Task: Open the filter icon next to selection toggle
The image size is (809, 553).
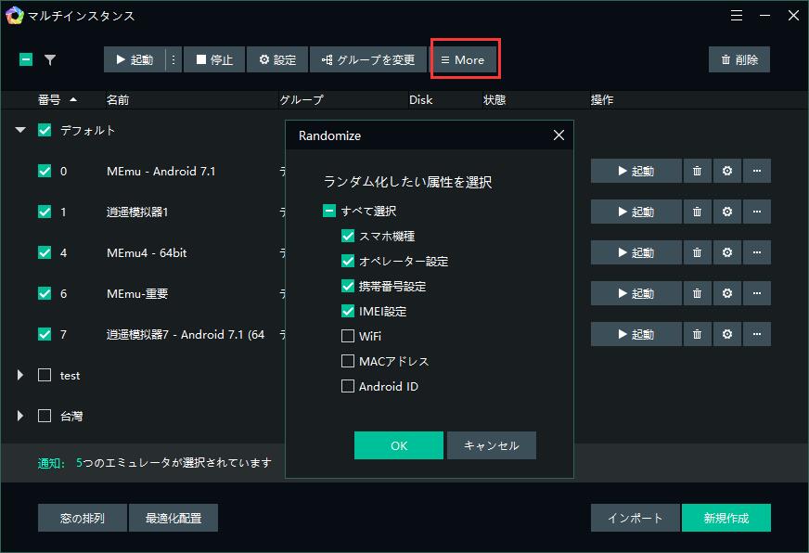Action: [x=51, y=58]
